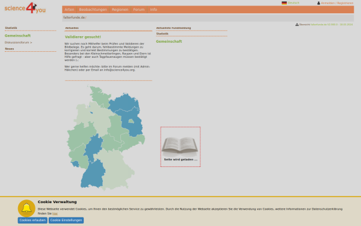Click the falterfunde.de version link
361x226 pixels.
pyautogui.click(x=332, y=25)
